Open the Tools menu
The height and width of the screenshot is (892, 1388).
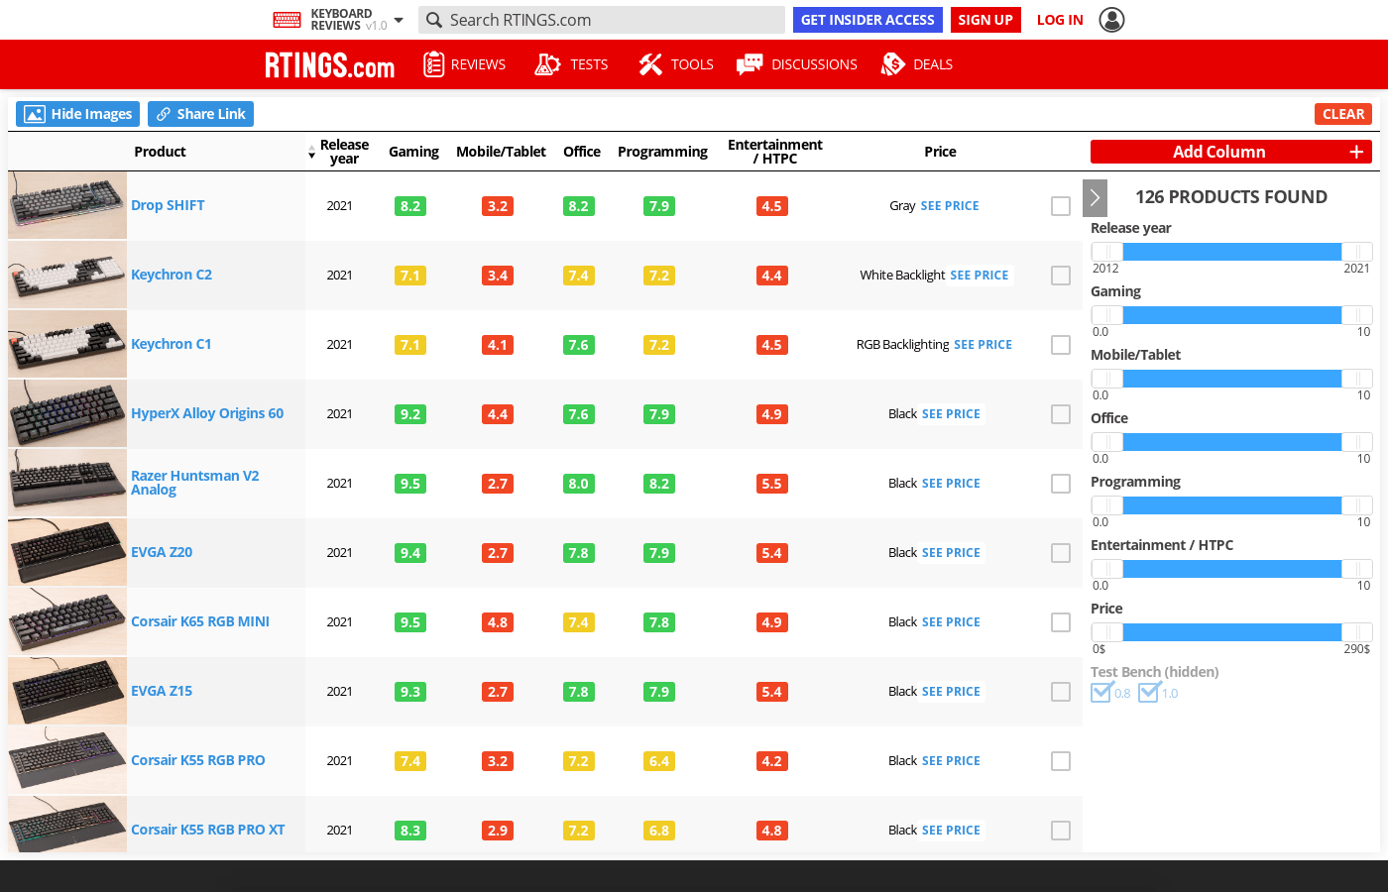(x=676, y=64)
